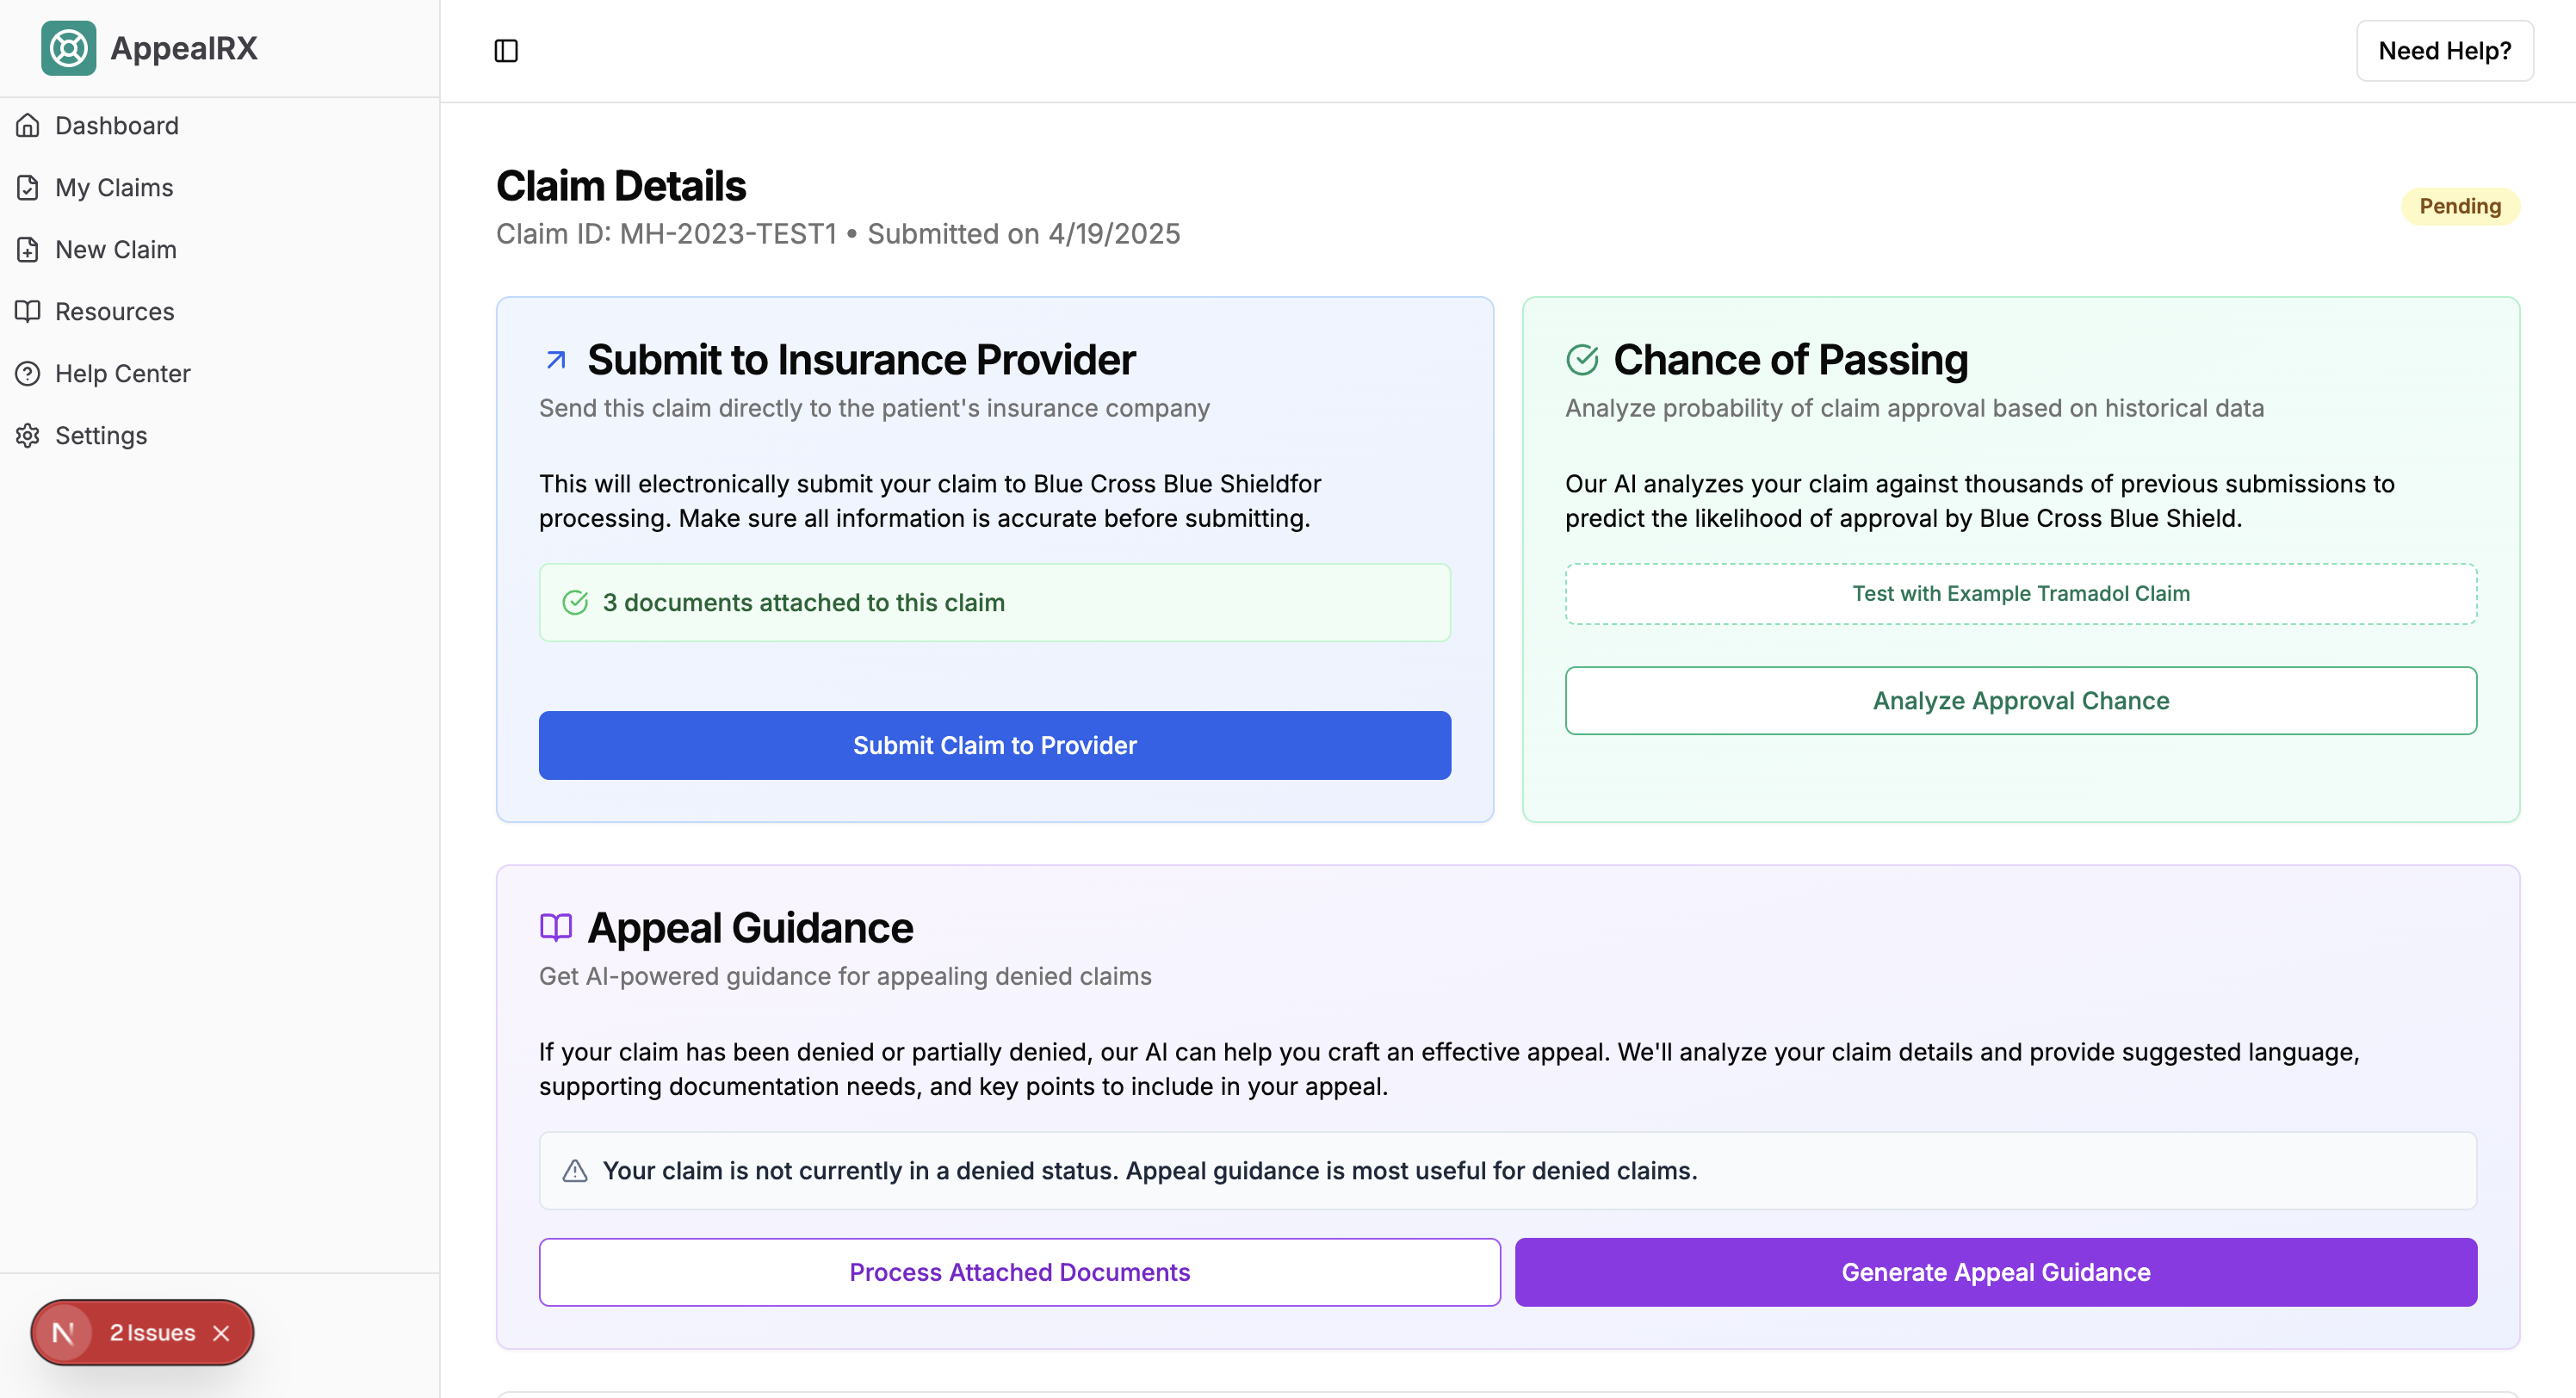Click Process Attached Documents button
Viewport: 2576px width, 1398px height.
click(x=1019, y=1272)
